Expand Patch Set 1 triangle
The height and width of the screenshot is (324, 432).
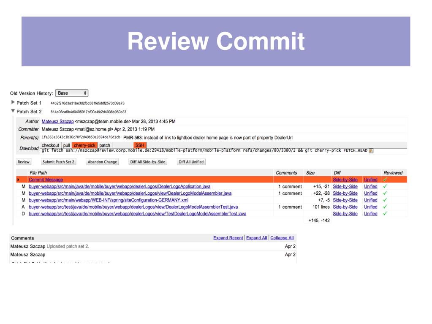13,102
